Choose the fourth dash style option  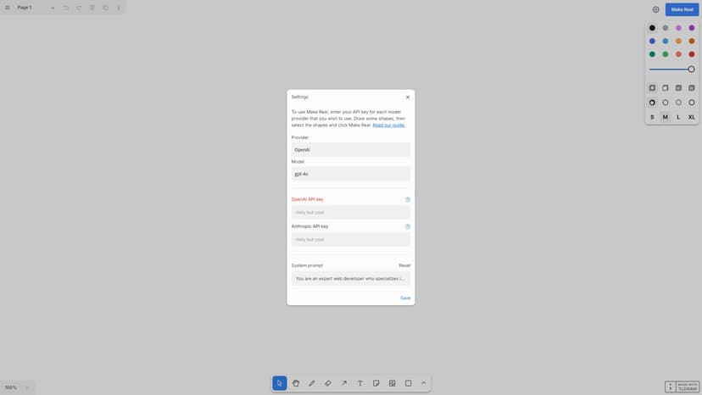[x=692, y=103]
